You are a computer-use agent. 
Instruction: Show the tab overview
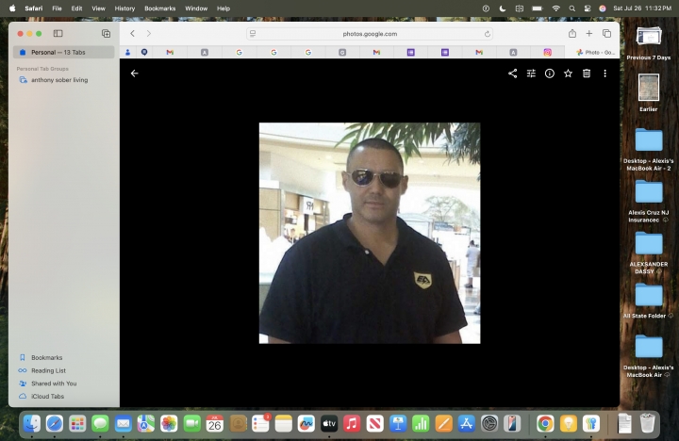pyautogui.click(x=606, y=33)
